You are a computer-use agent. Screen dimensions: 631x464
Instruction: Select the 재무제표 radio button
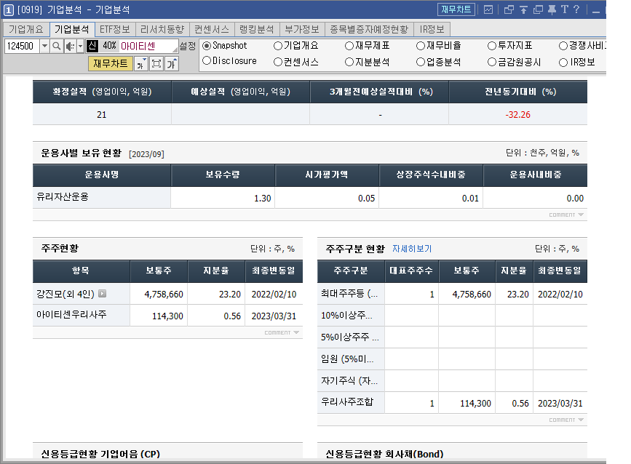(349, 46)
